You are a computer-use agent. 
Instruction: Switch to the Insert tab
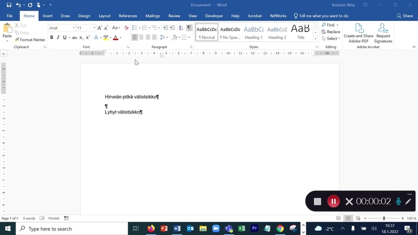[48, 16]
